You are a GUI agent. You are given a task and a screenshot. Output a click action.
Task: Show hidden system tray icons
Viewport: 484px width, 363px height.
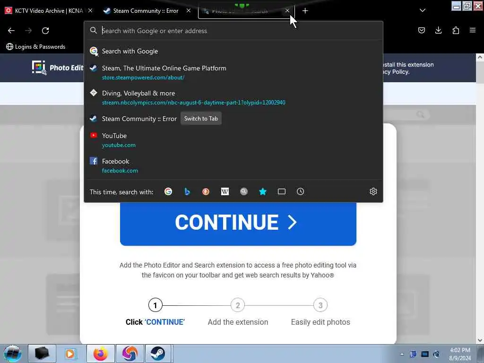pos(402,354)
